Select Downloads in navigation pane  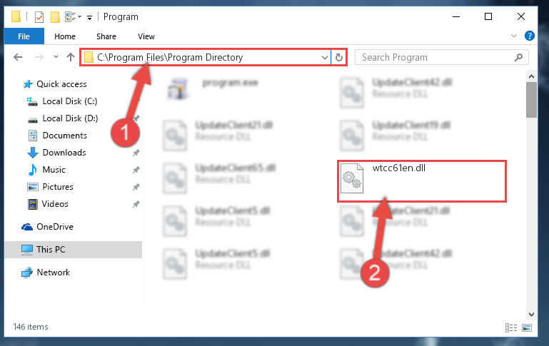click(64, 153)
